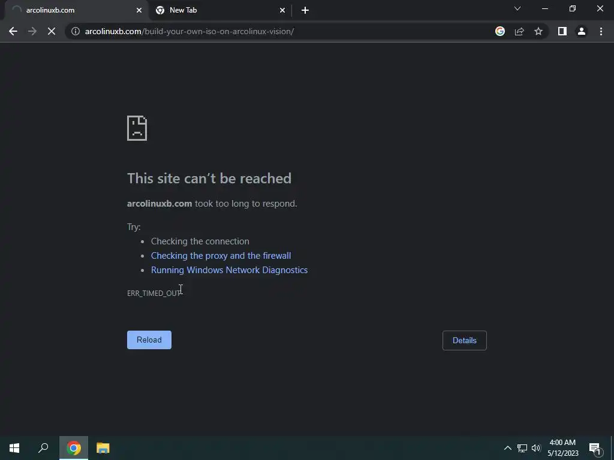Click the 'This site can't be reached' heading
Image resolution: width=614 pixels, height=460 pixels.
click(x=209, y=178)
